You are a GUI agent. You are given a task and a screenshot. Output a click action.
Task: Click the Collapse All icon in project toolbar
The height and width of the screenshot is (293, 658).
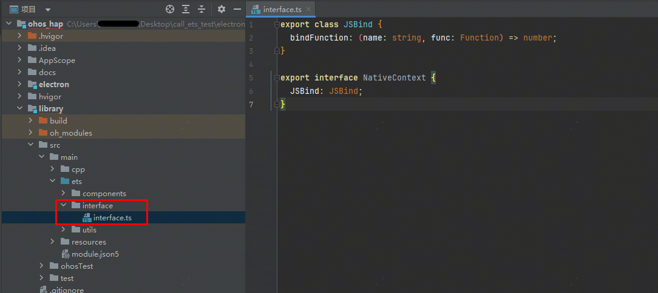tap(202, 9)
